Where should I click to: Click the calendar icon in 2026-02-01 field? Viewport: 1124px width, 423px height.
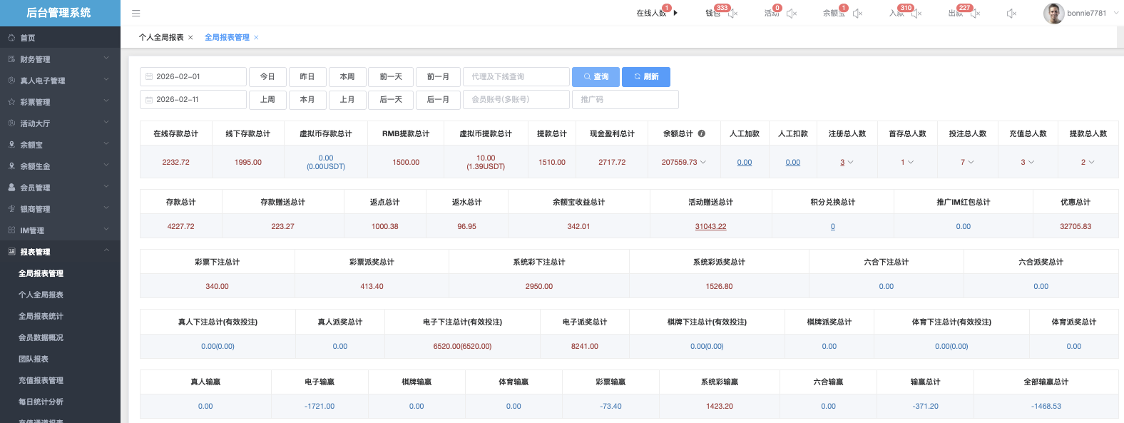point(149,77)
